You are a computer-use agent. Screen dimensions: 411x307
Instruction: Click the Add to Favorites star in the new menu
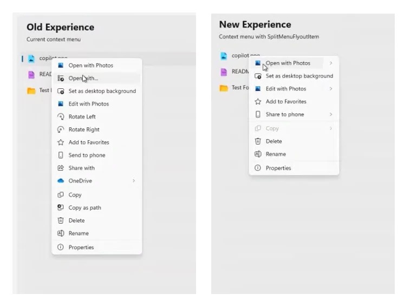[258, 102]
